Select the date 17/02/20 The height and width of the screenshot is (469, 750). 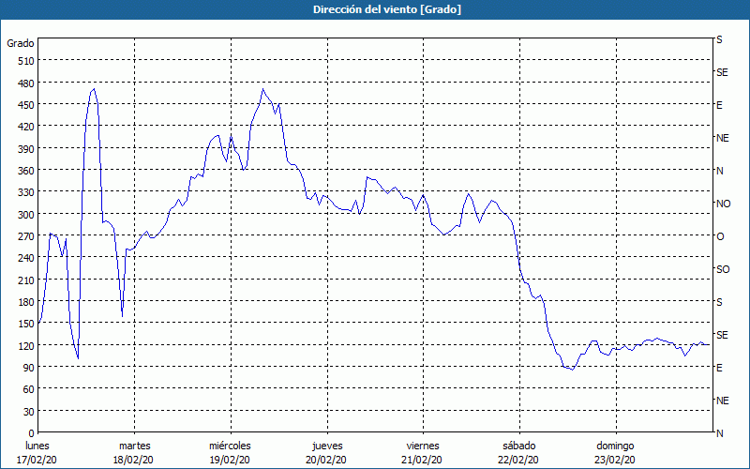(x=37, y=460)
